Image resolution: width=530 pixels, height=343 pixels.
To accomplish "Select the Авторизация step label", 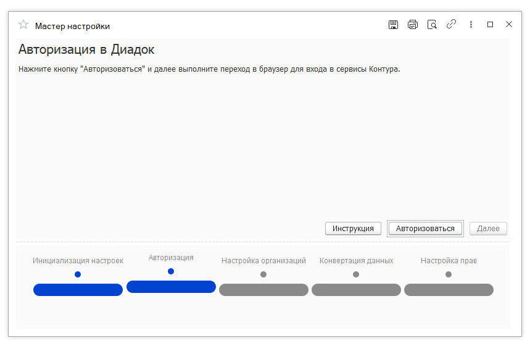I will click(x=171, y=258).
